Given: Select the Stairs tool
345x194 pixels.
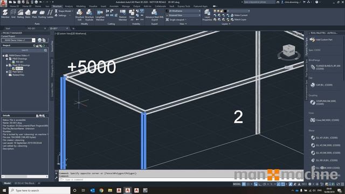Looking at the screenshot, I should (x=27, y=13).
